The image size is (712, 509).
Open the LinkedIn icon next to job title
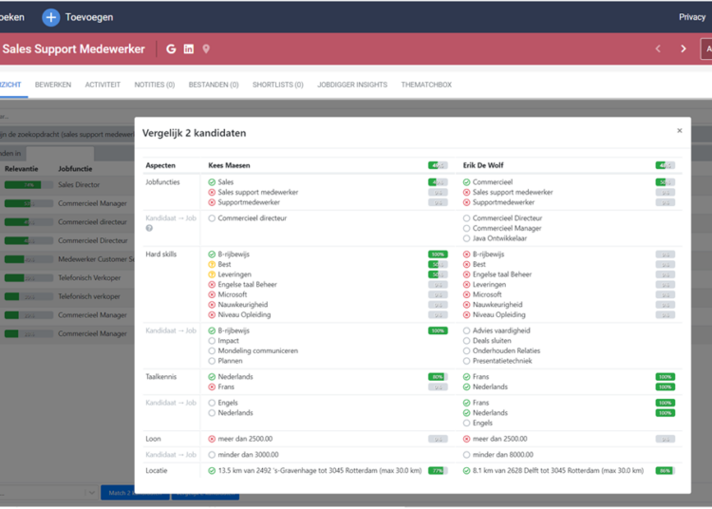(189, 49)
